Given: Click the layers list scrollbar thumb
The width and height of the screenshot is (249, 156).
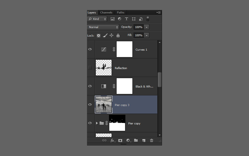Looking at the screenshot, I should pyautogui.click(x=160, y=80).
